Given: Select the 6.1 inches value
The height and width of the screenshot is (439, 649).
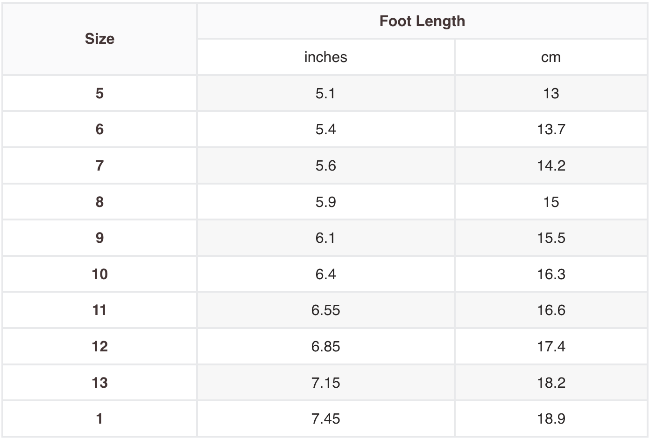Looking at the screenshot, I should tap(325, 238).
